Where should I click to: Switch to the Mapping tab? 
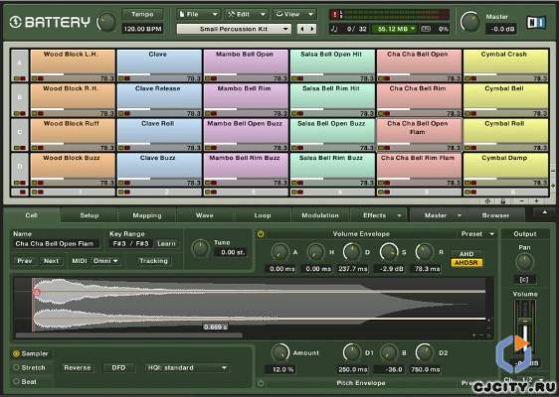pos(147,215)
